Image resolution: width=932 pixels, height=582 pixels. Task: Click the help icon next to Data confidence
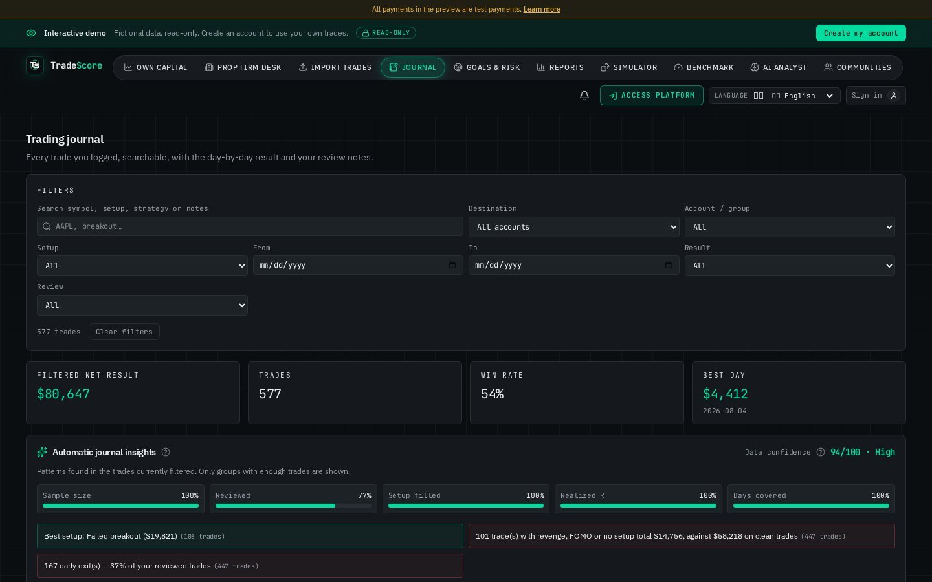(x=821, y=452)
